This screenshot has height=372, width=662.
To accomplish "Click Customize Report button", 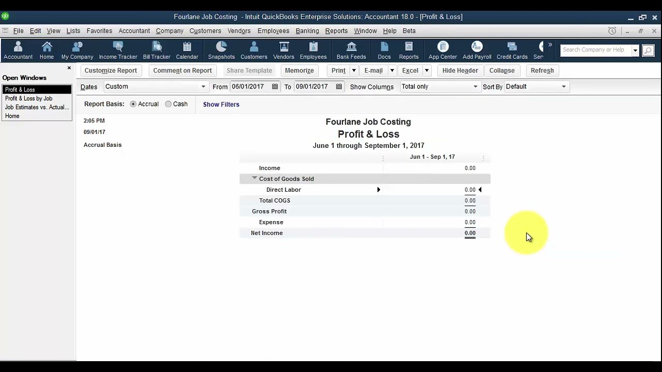I will point(111,70).
